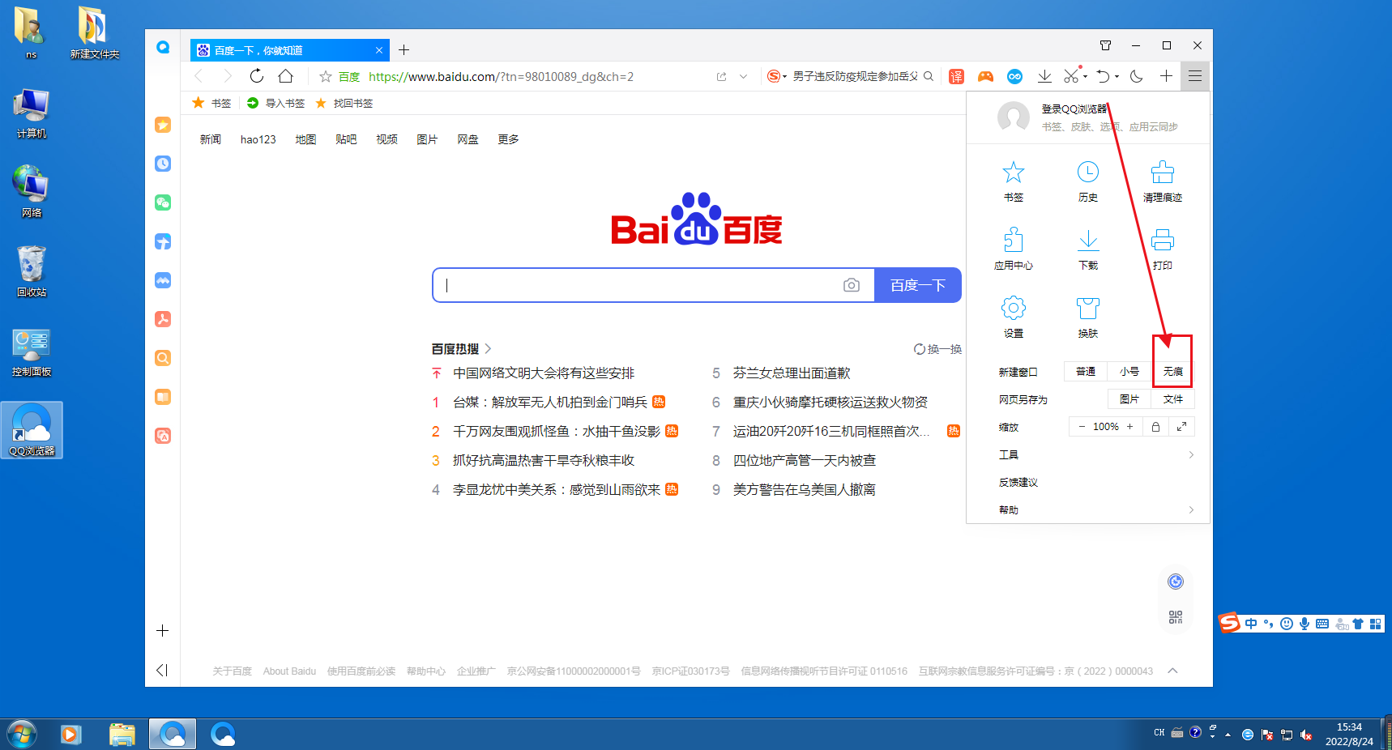The image size is (1392, 750).
Task: Open downloads arrow icon in toolbar
Action: click(1044, 76)
